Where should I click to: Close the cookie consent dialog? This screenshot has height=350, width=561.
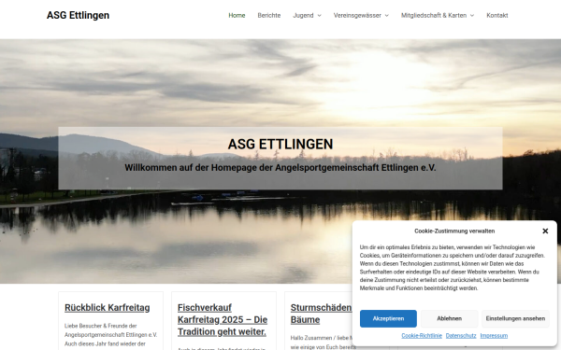[545, 231]
